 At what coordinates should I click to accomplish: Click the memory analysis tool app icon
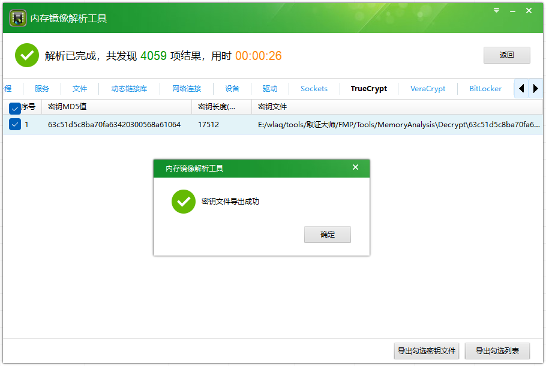(x=17, y=18)
